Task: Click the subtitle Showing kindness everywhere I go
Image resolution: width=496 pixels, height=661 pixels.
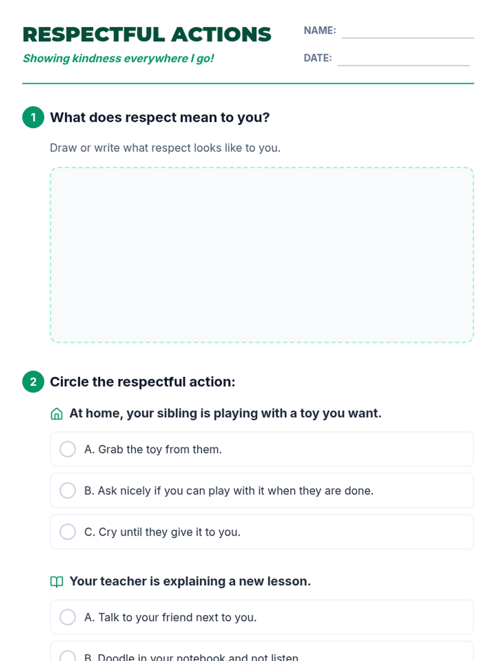Action: tap(118, 58)
